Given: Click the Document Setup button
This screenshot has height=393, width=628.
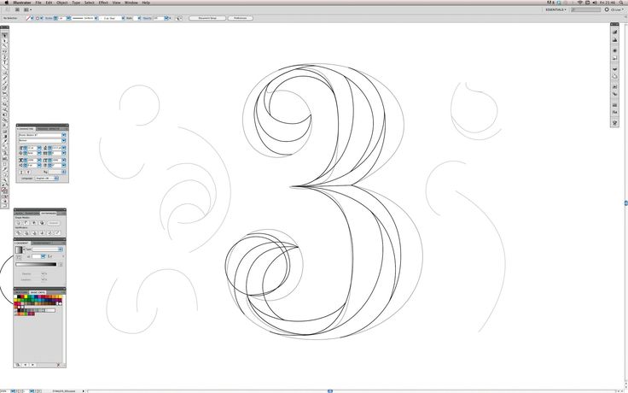Looking at the screenshot, I should (207, 18).
